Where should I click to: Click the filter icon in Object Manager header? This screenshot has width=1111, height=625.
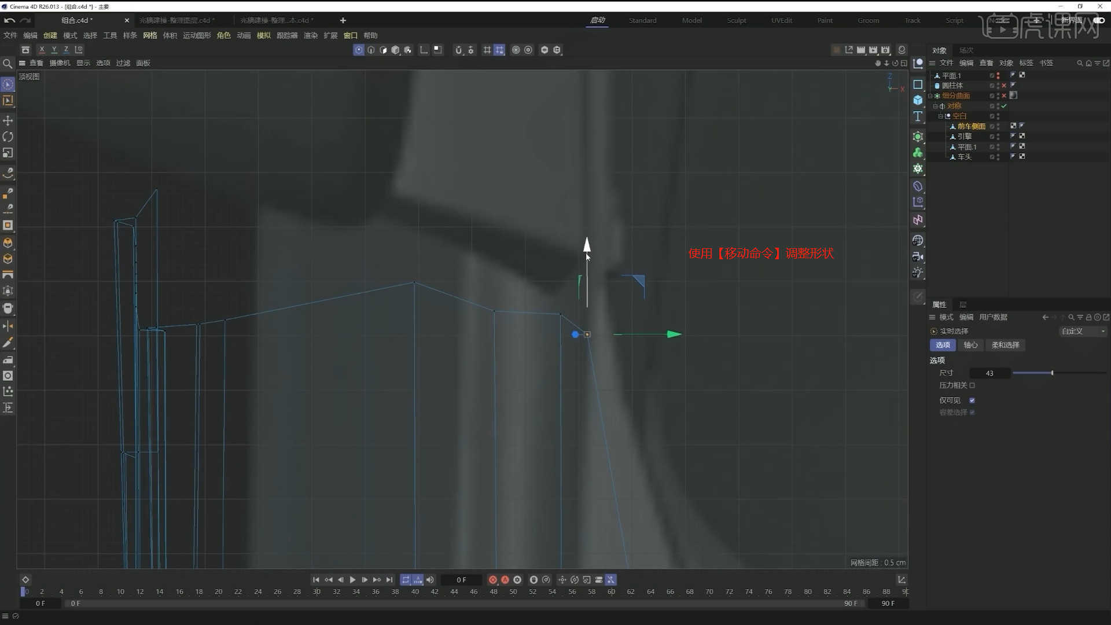[x=1097, y=63]
